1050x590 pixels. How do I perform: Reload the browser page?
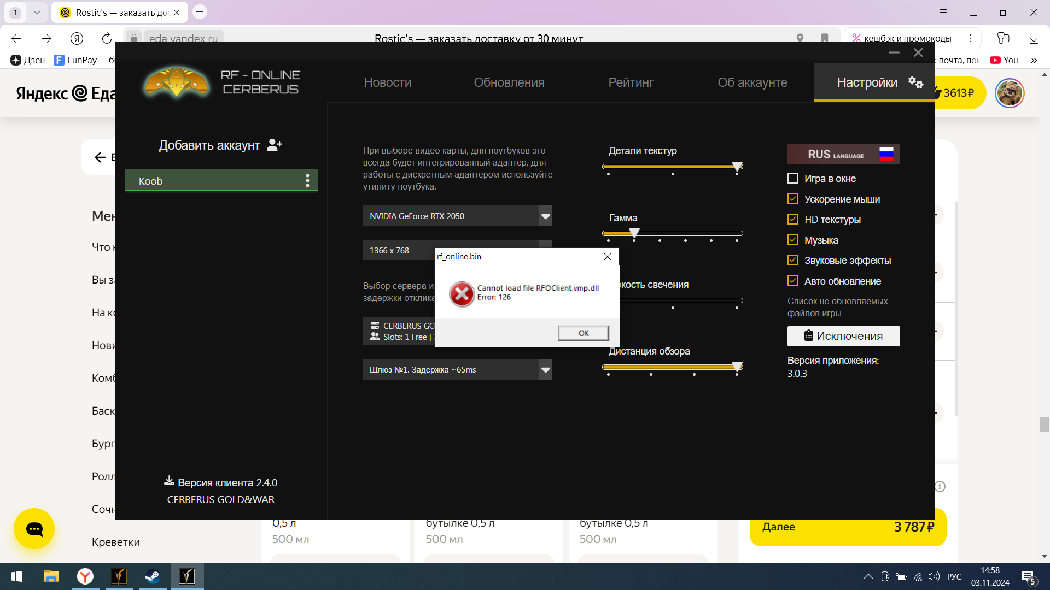tap(107, 38)
